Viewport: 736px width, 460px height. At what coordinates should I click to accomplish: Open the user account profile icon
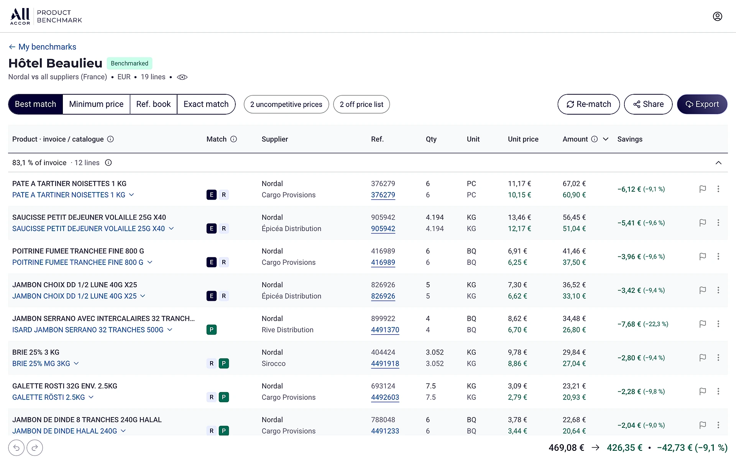point(717,16)
